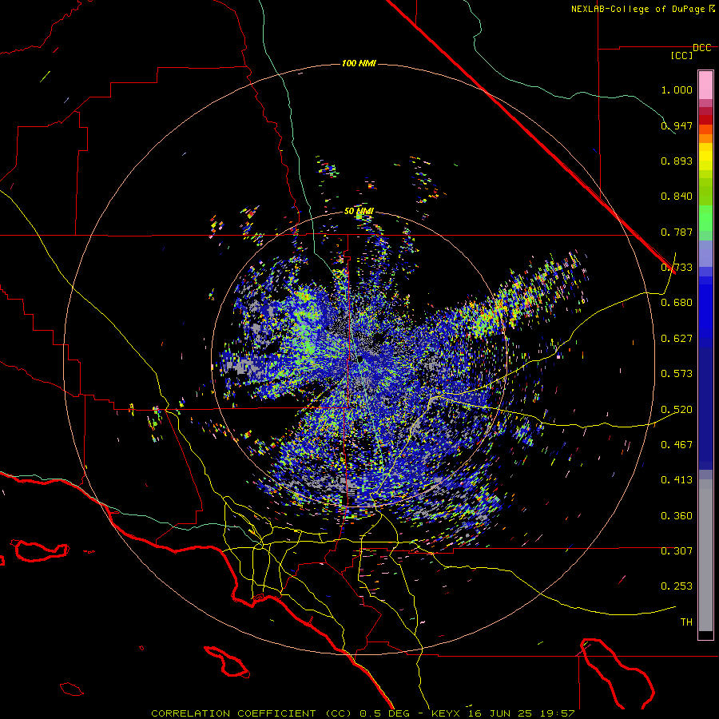Click the 0.627 legend value
Viewport: 719px width, 719px height.
677,339
